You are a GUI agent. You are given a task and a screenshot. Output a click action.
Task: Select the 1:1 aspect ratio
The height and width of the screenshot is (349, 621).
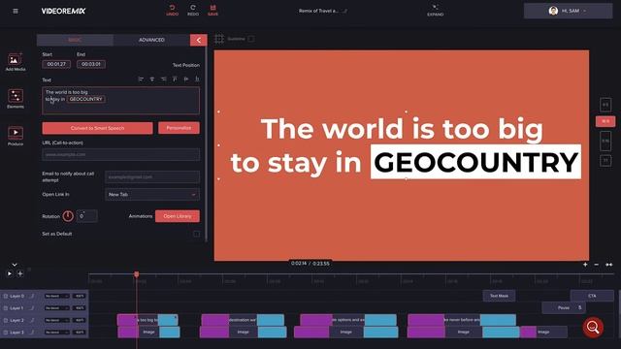[605, 161]
